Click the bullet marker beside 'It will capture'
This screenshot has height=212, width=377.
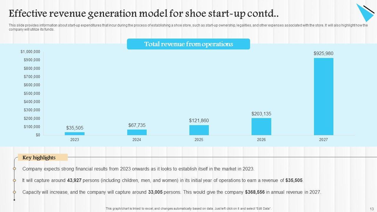(x=14, y=180)
